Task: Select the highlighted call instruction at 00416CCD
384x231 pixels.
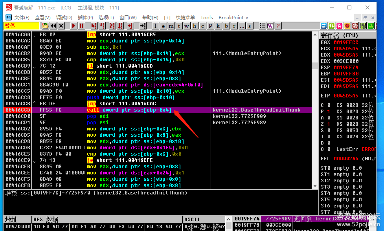Action: pos(129,110)
